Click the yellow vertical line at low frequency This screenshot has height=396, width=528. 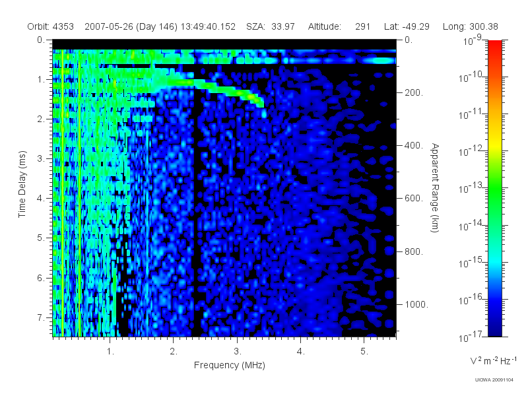point(62,193)
